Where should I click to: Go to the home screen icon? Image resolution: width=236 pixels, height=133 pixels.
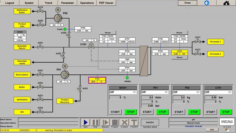(x=227, y=3)
